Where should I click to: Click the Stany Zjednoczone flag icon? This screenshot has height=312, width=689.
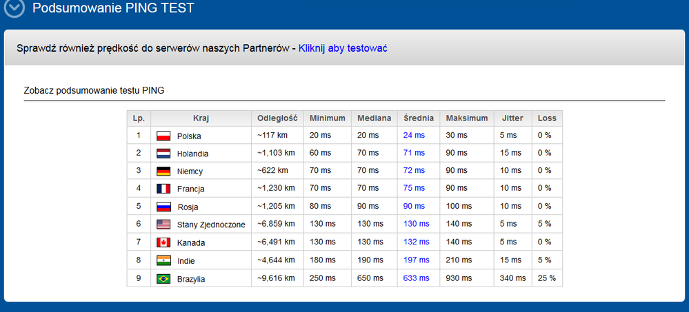pyautogui.click(x=163, y=225)
